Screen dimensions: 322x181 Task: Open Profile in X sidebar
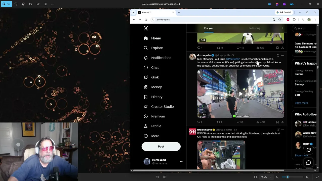tap(152, 126)
